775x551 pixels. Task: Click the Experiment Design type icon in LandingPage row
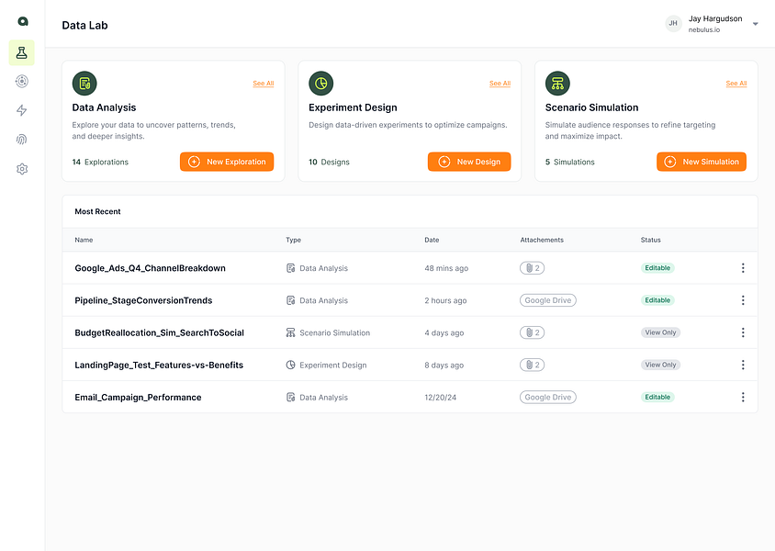point(290,365)
